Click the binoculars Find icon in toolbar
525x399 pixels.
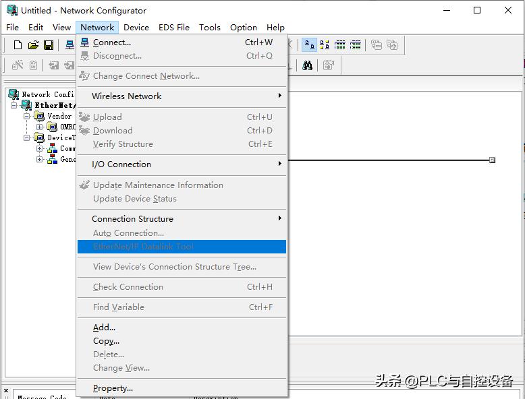click(307, 65)
